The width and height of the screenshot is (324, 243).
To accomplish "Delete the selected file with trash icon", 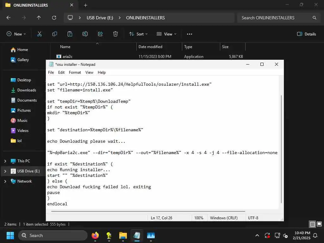I will click(115, 34).
